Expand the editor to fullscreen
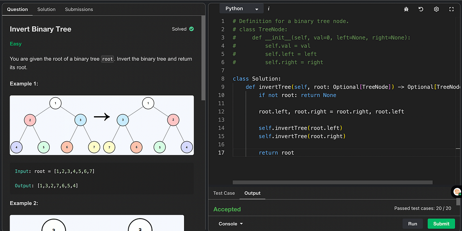Viewport: 462px width, 231px height. coord(451,8)
